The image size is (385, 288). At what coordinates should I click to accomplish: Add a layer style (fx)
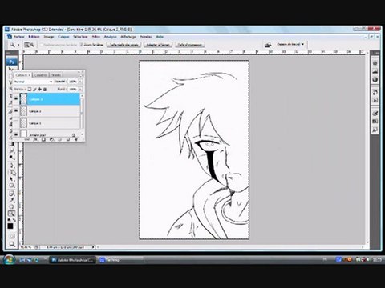pos(35,139)
